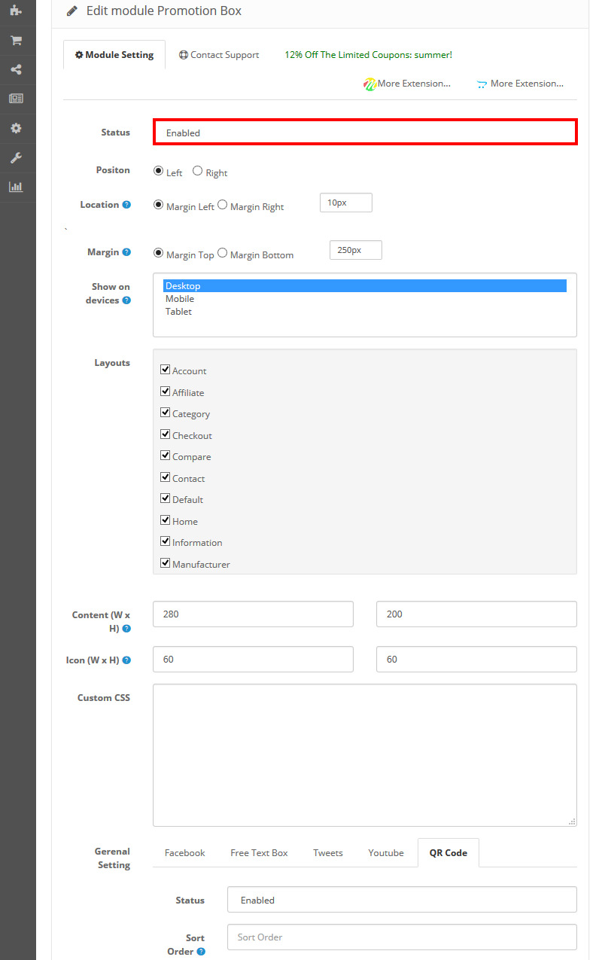Choose the Margin Bottom radio option
Screen dimensions: 602x960
(222, 253)
